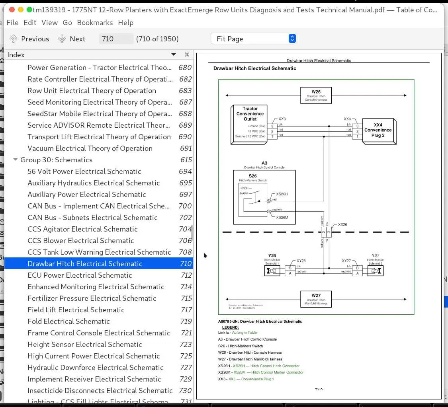Open the View menu
This screenshot has height=407, width=448.
point(49,23)
